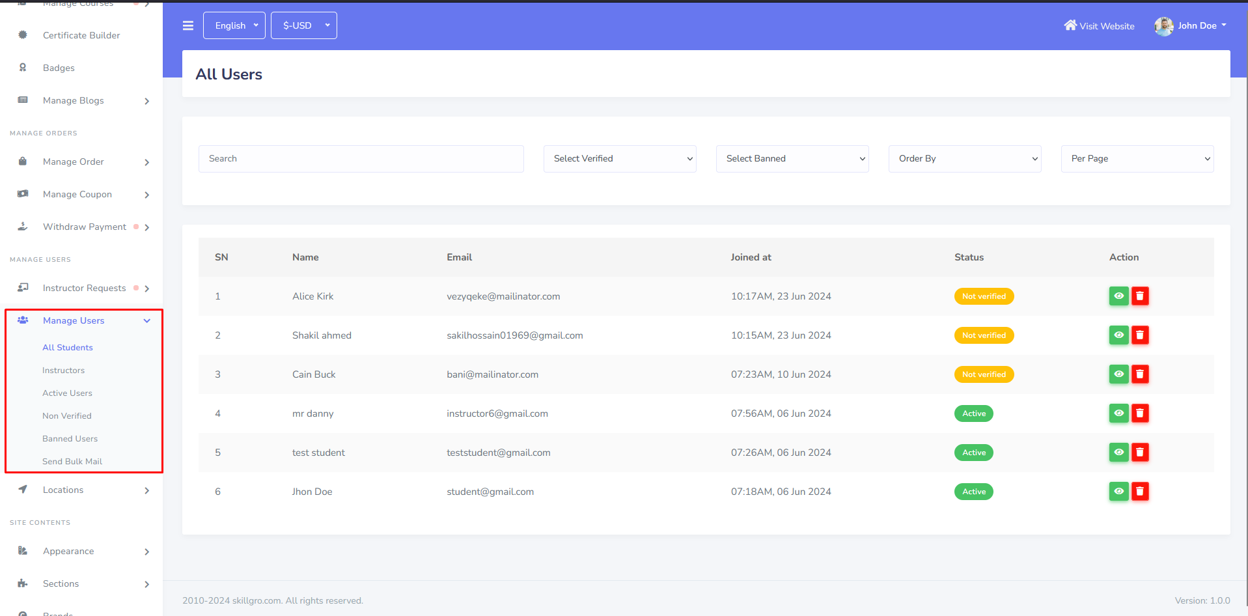Open Banned Users submenu item
This screenshot has height=616, width=1248.
[70, 439]
